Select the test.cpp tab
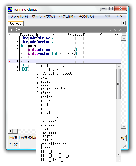 point(16,24)
